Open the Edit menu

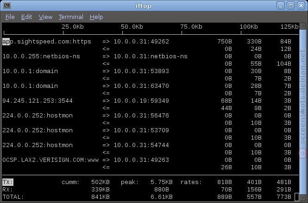[x=26, y=17]
